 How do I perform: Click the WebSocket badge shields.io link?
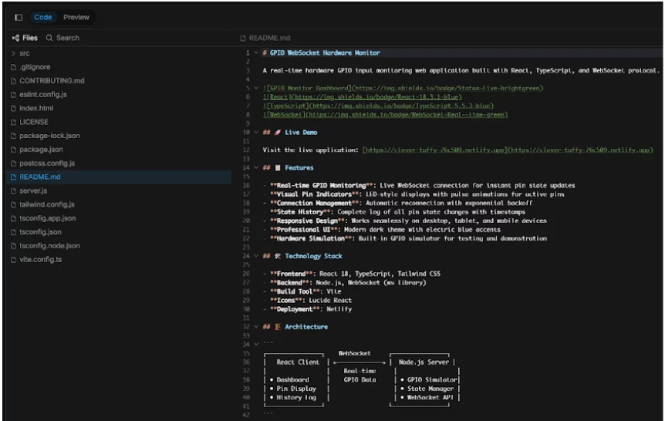385,115
